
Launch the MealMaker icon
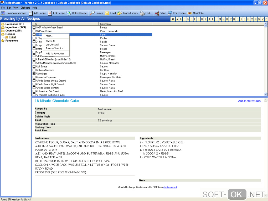click(190, 13)
